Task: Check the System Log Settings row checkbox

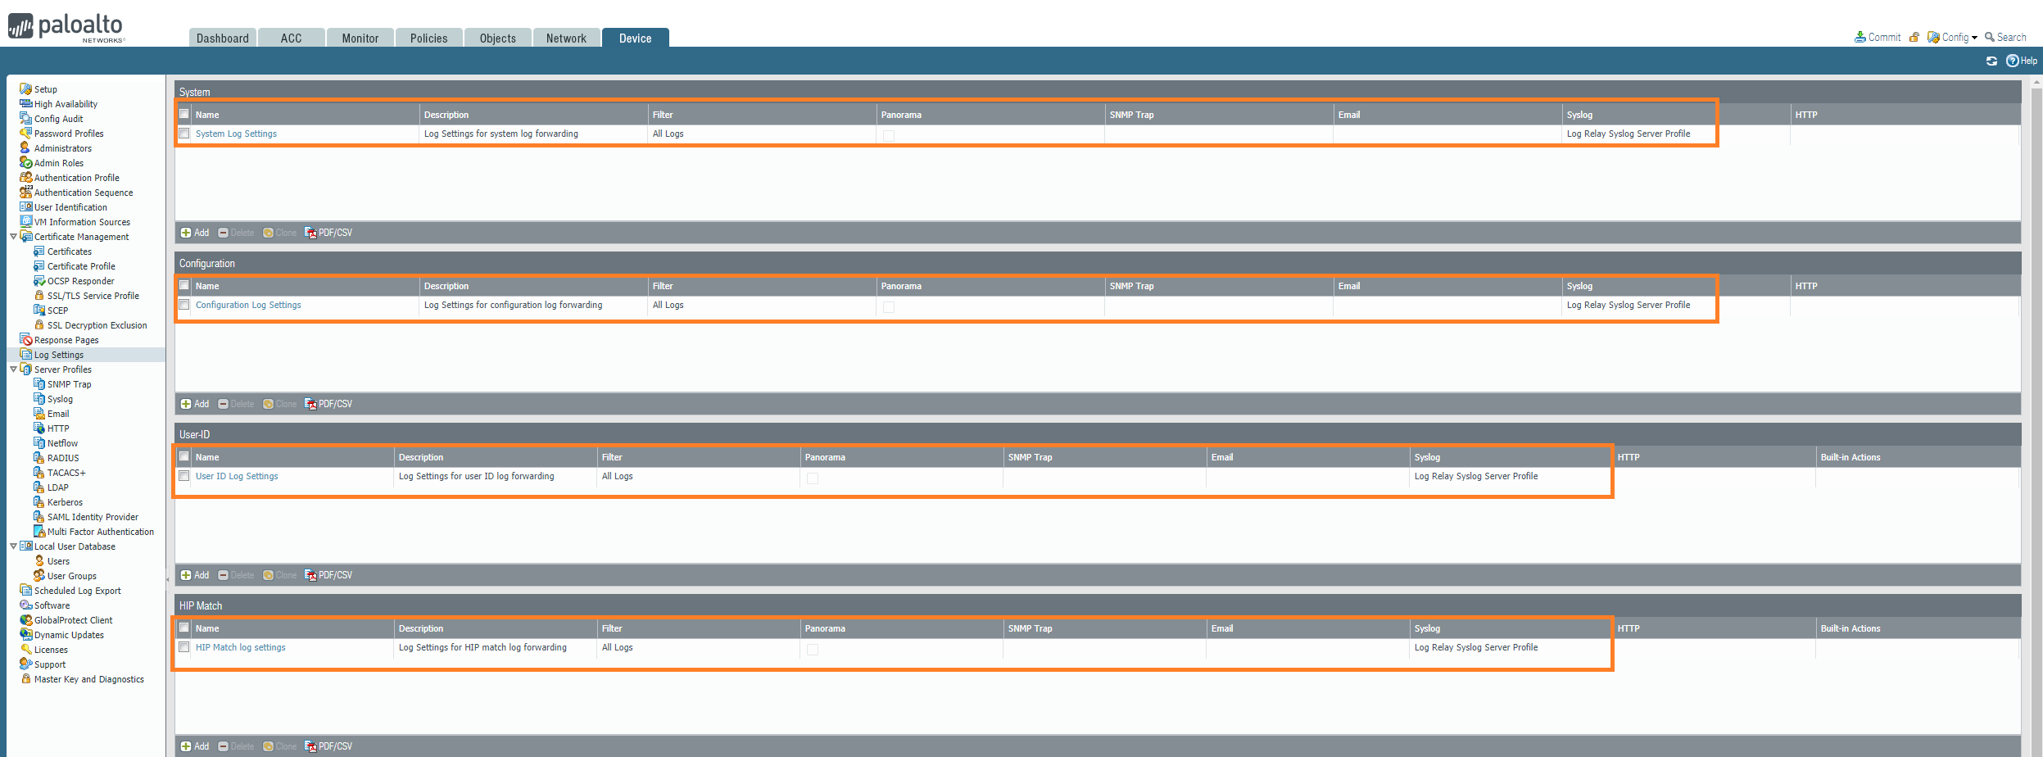Action: click(184, 134)
